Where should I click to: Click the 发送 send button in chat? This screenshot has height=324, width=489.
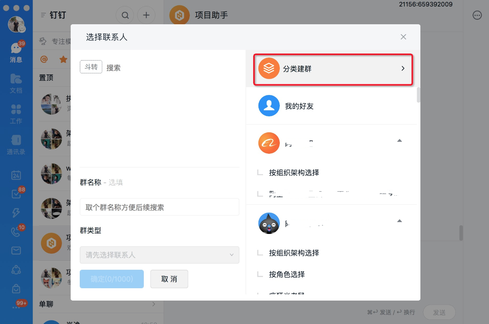click(x=439, y=312)
